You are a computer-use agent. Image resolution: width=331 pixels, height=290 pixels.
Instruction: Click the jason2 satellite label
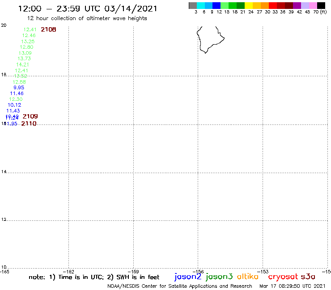tap(188, 277)
